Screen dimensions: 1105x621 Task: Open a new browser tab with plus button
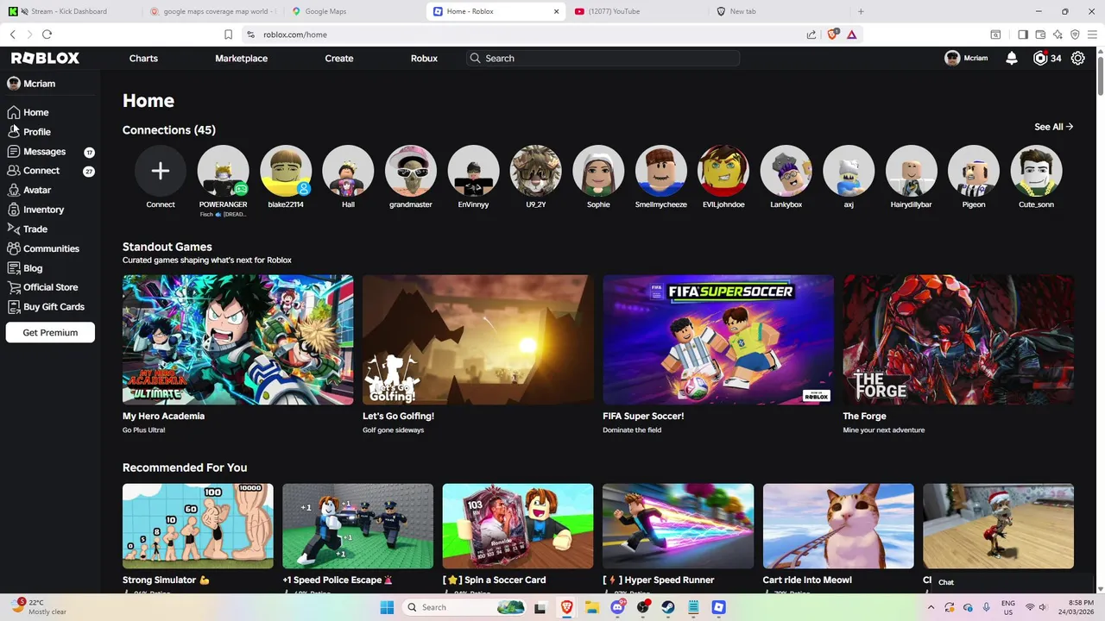click(x=861, y=11)
